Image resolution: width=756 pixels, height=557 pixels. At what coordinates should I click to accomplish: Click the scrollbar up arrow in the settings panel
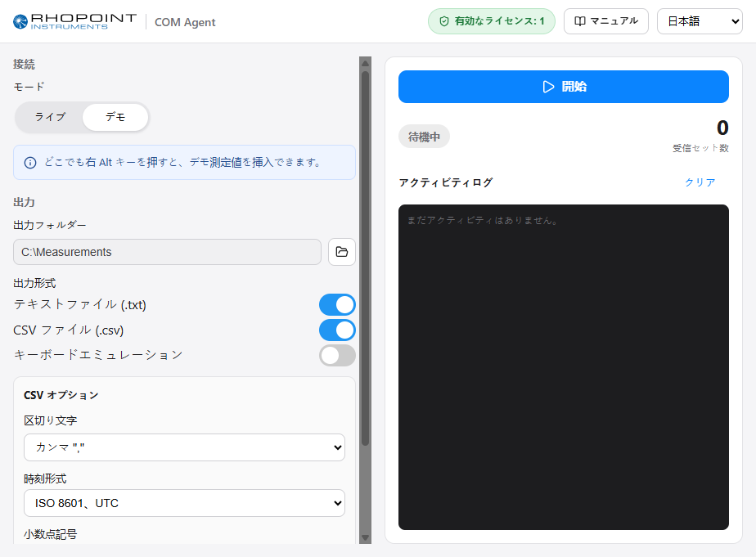366,63
